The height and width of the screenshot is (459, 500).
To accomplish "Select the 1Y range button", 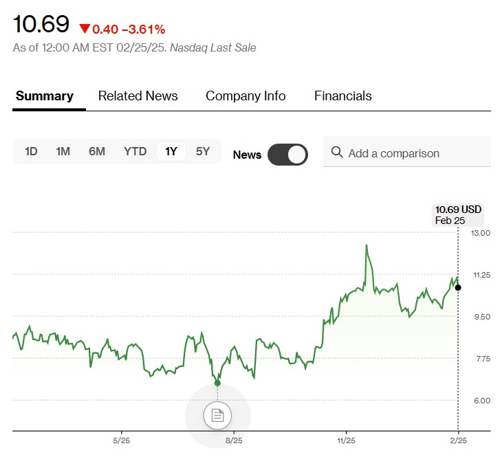I will pyautogui.click(x=171, y=152).
